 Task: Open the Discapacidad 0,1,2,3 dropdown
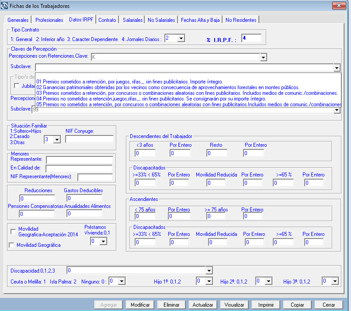[x=209, y=270]
